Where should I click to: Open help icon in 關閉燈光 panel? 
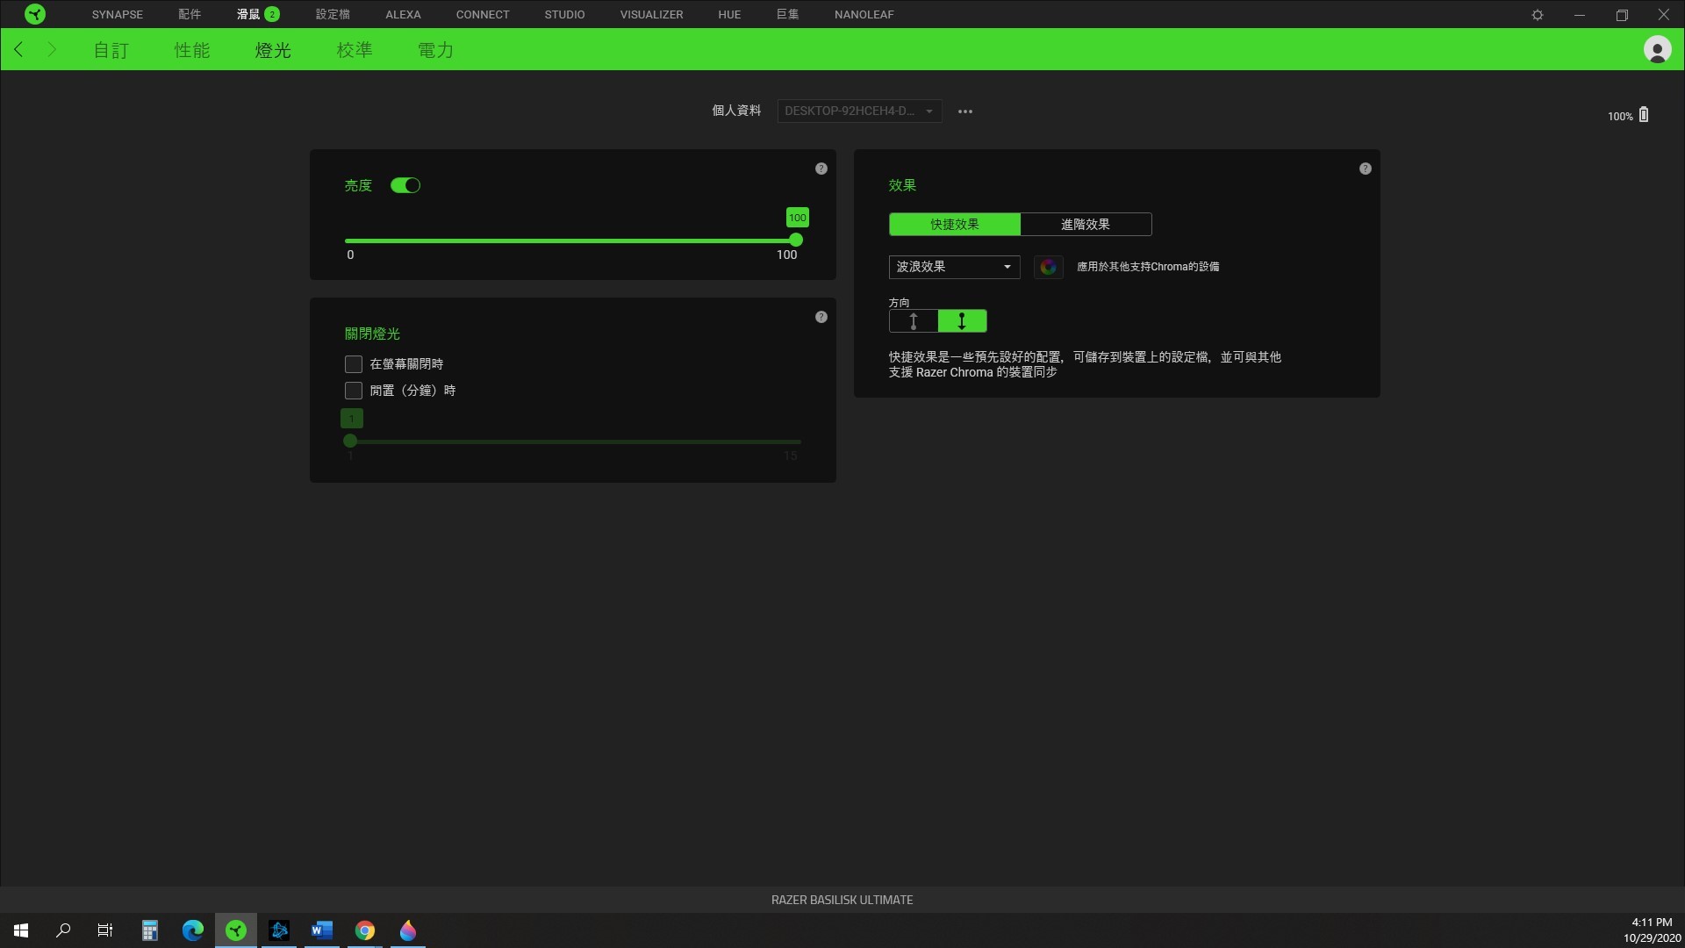click(x=821, y=317)
